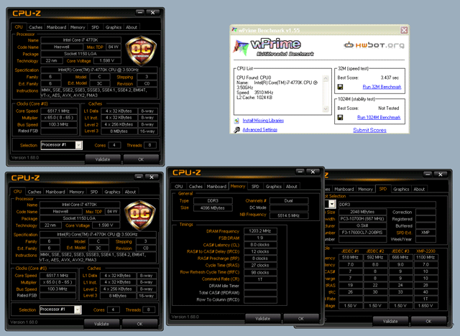Open Advanced Settings link in wPrime
This screenshot has height=336, width=460.
click(260, 129)
